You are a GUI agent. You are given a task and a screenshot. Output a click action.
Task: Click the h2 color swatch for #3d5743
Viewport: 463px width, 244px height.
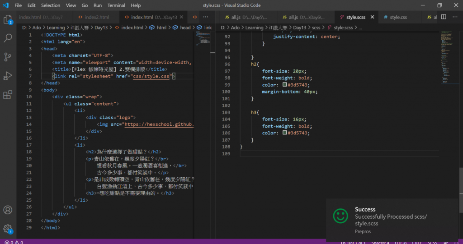click(284, 85)
